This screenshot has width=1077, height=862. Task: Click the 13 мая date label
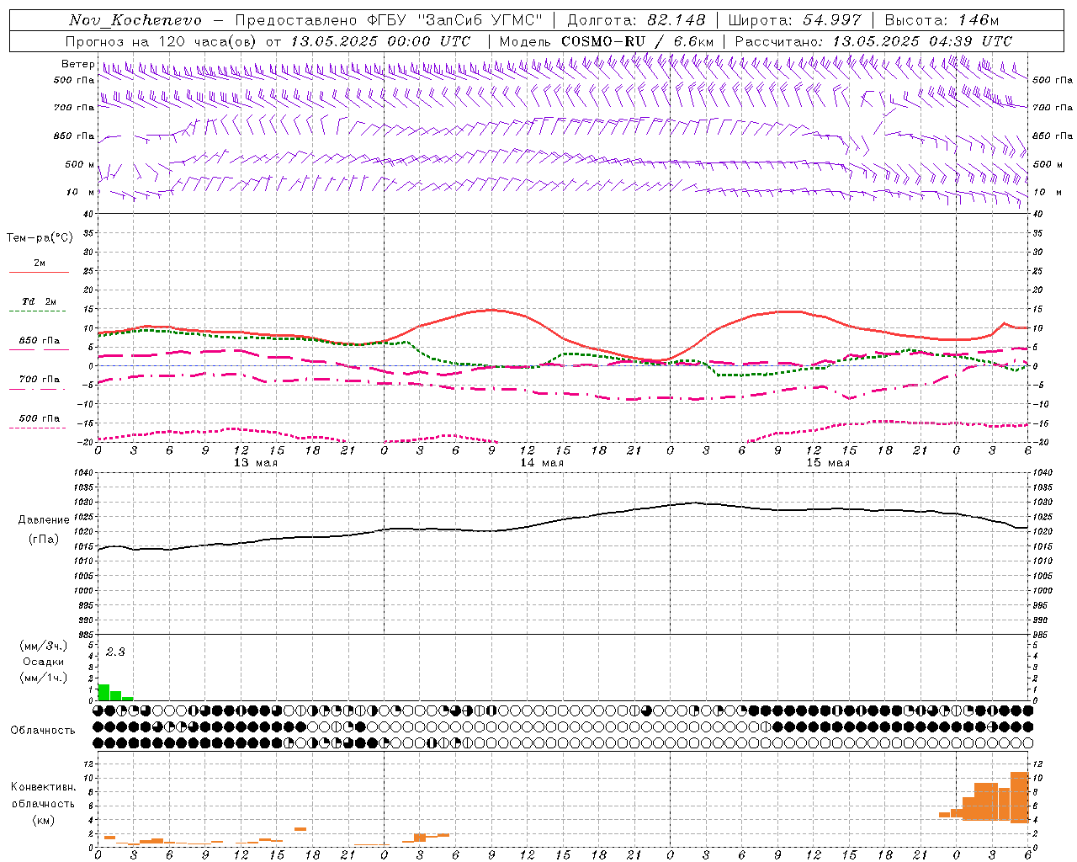point(255,462)
